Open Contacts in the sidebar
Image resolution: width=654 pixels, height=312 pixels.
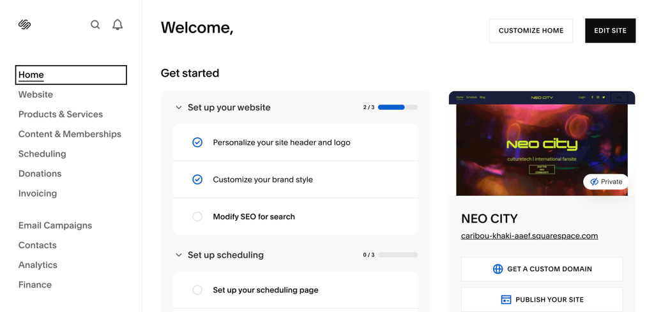[x=37, y=245]
